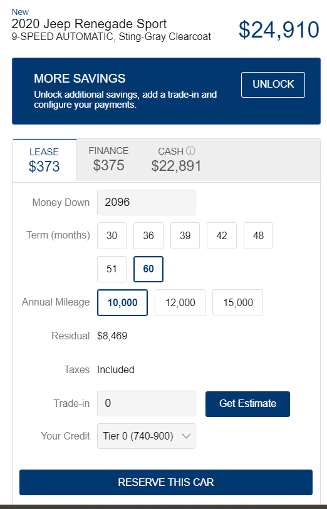This screenshot has width=327, height=509.
Task: Pick the 48 month lease term
Action: click(259, 235)
